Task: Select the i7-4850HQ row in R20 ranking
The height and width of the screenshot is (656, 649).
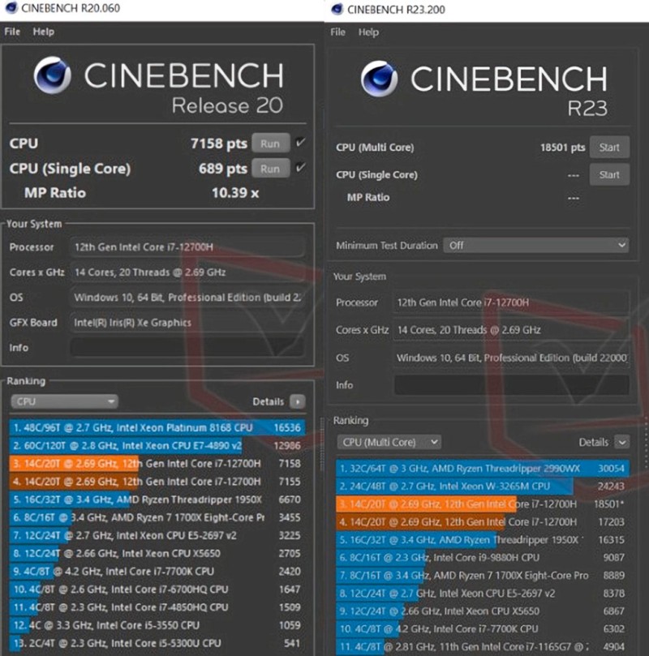Action: point(157,607)
